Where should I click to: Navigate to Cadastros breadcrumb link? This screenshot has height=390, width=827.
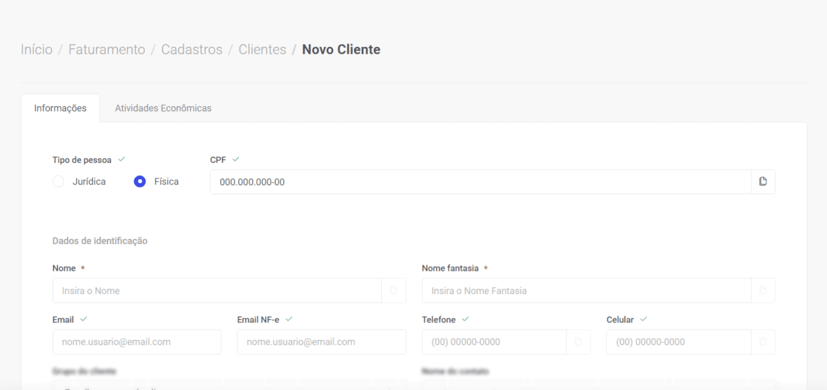pos(192,50)
